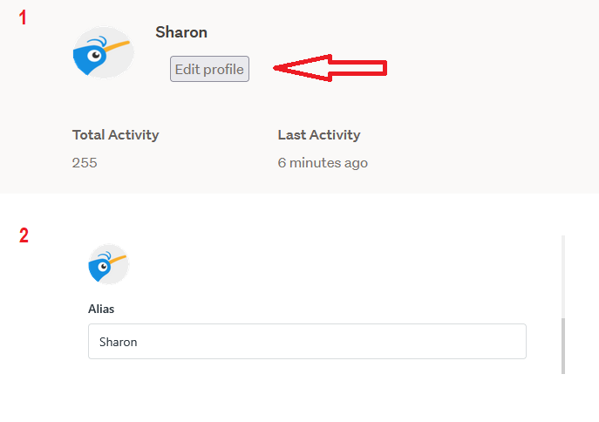Click the eye of the large bird avatar
Screen dimensions: 599x422
point(94,56)
